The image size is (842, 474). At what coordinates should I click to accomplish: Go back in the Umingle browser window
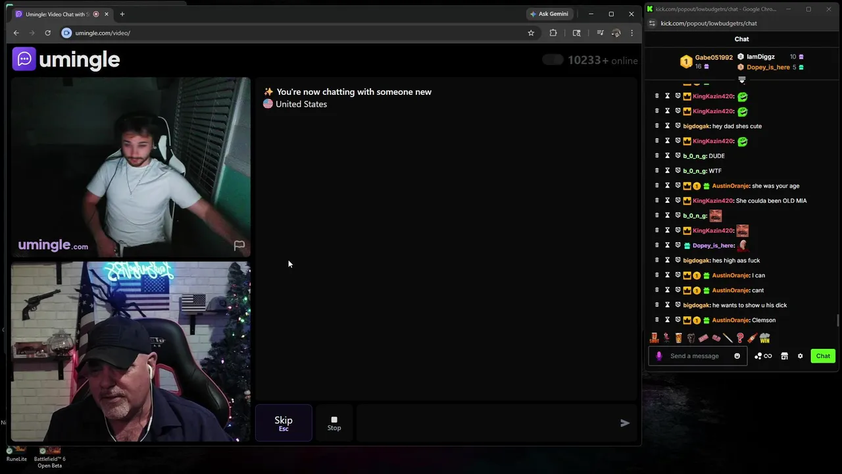click(16, 33)
